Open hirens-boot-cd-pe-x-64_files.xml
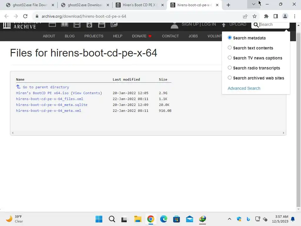The height and width of the screenshot is (226, 301). click(49, 99)
